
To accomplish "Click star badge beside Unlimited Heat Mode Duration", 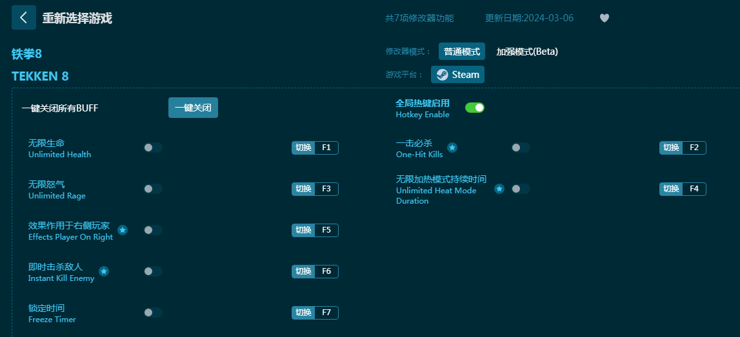I will [x=499, y=189].
